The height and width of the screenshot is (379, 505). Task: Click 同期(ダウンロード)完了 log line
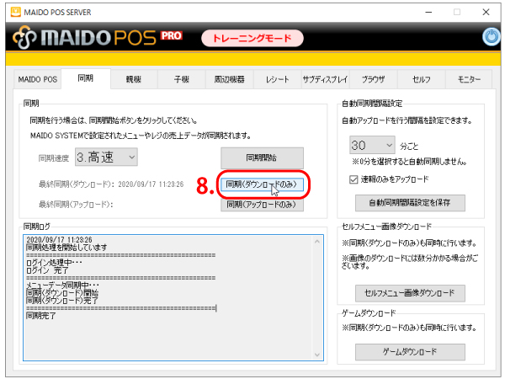coord(62,301)
